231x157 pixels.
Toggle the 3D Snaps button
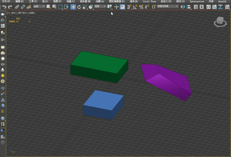click(129, 7)
